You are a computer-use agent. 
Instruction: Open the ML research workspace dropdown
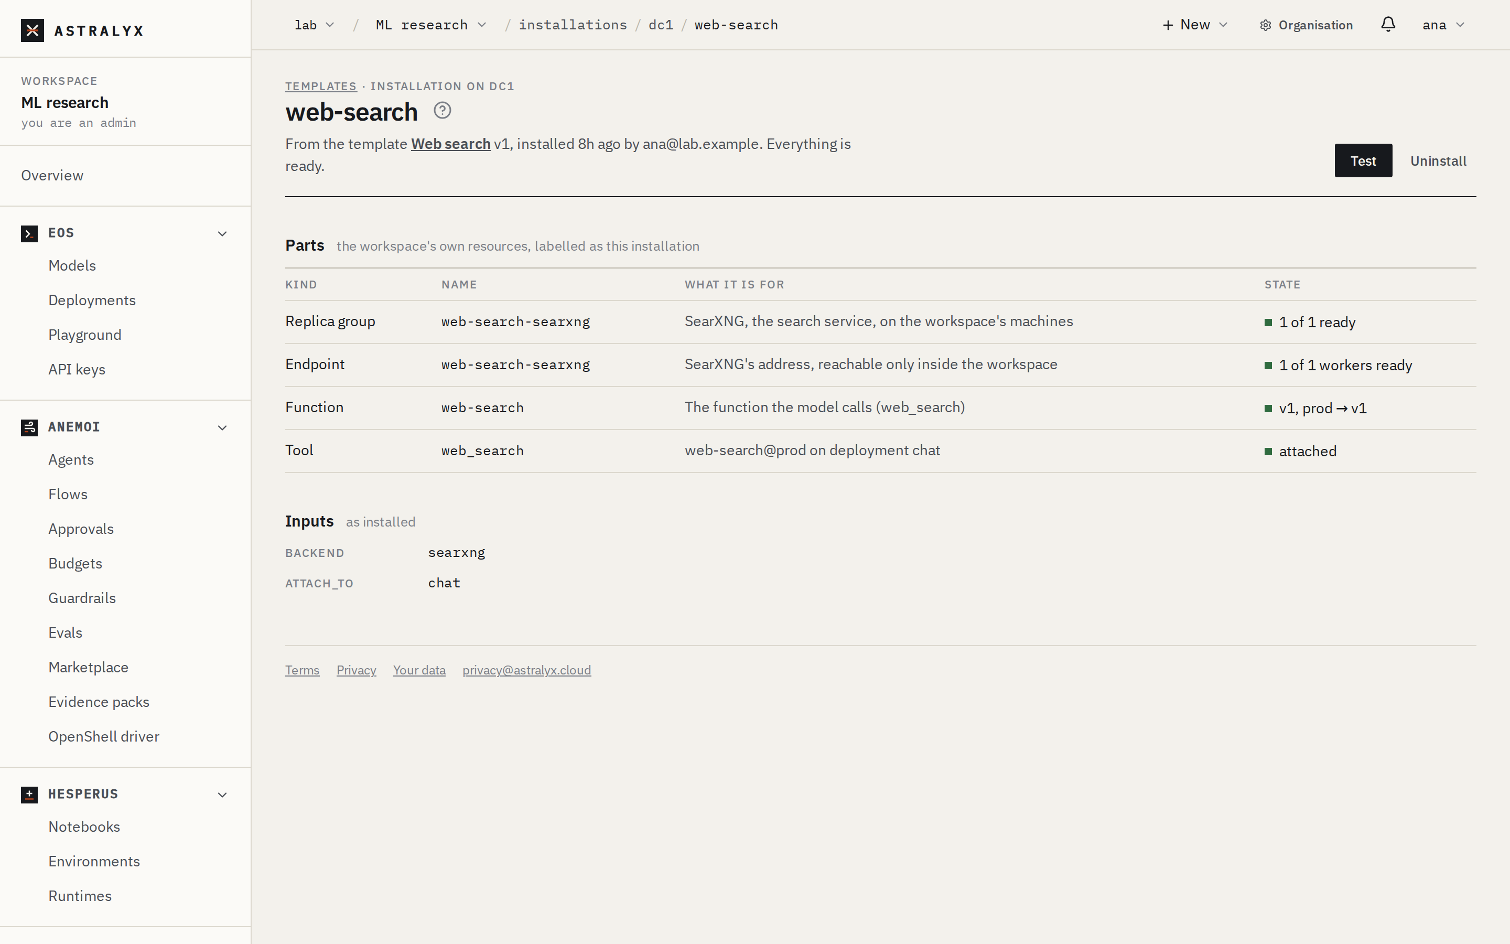[430, 25]
